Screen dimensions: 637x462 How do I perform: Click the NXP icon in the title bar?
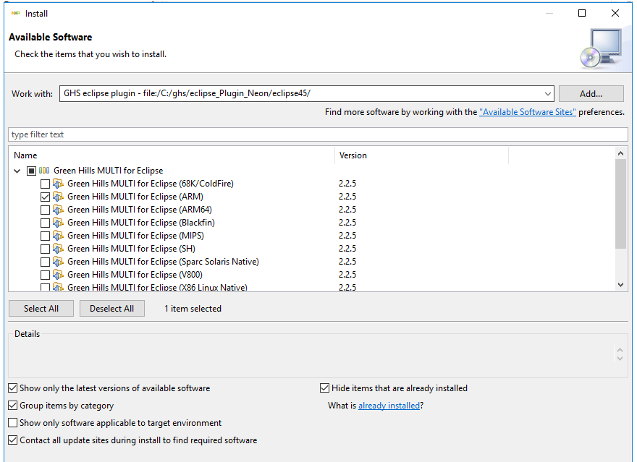click(16, 14)
